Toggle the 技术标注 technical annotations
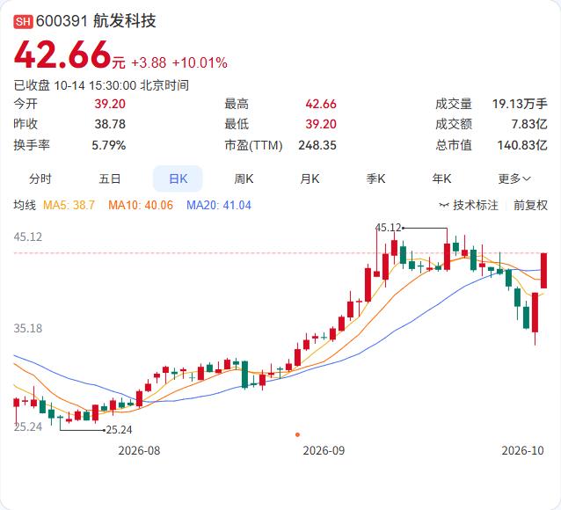Image resolution: width=561 pixels, height=510 pixels. 476,205
